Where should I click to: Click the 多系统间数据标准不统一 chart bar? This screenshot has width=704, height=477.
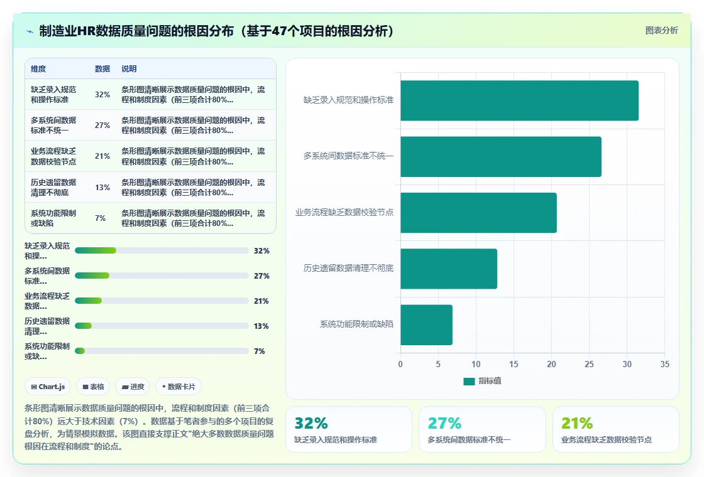[500, 156]
